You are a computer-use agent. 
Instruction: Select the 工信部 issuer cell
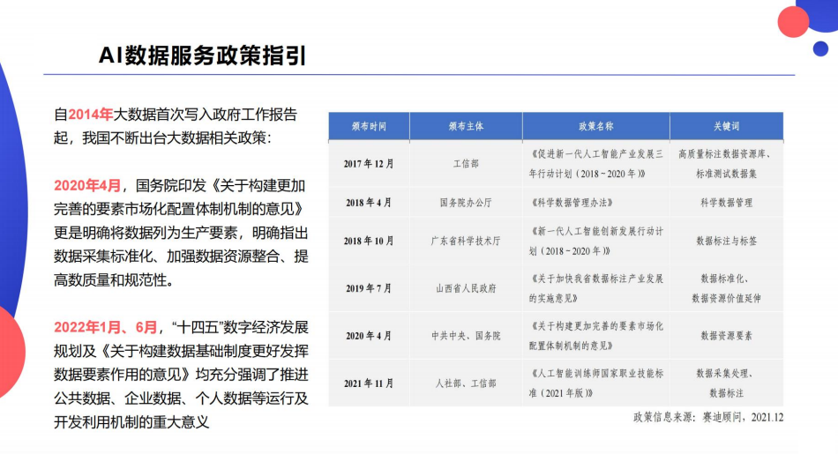tap(466, 164)
